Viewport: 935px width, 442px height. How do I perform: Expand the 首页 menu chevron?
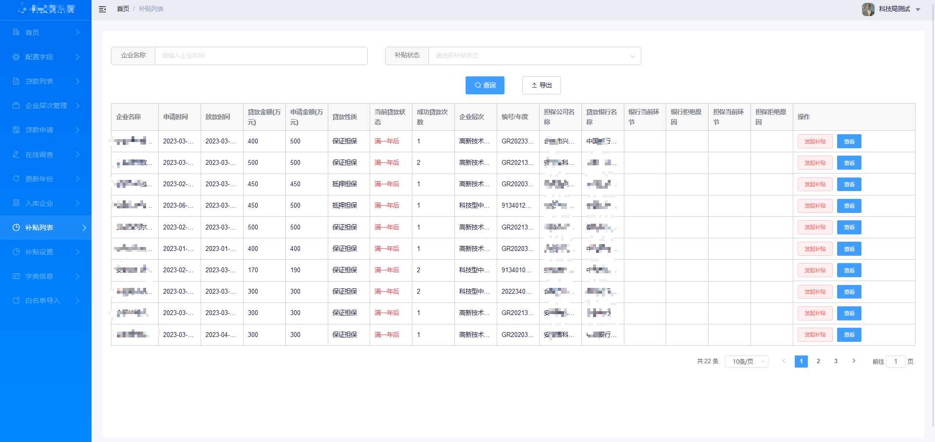77,32
